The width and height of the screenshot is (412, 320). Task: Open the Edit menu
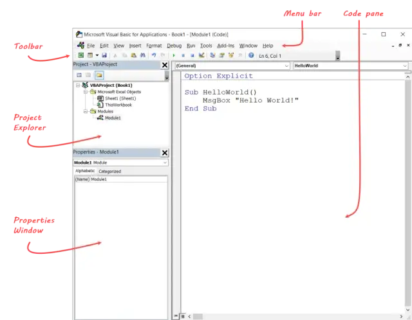click(104, 46)
